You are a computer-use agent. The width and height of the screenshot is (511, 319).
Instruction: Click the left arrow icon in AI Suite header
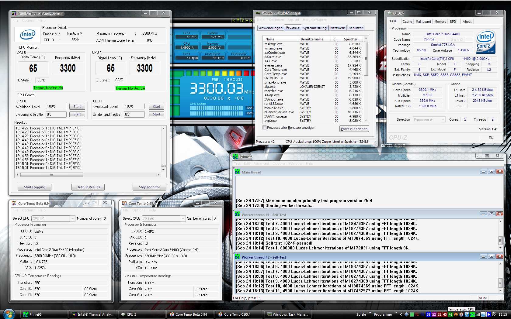(234, 20)
